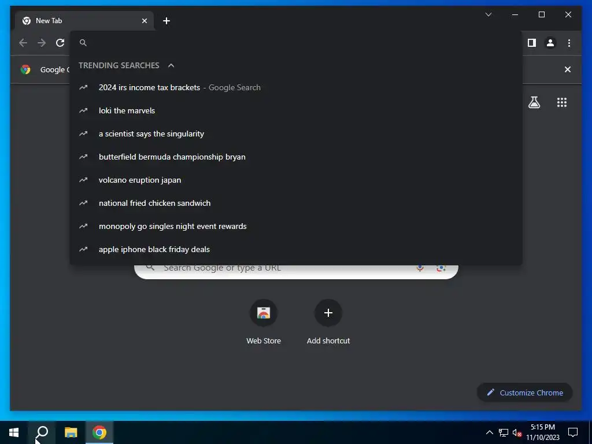The width and height of the screenshot is (592, 444).
Task: Open File Explorer from taskbar
Action: click(71, 432)
